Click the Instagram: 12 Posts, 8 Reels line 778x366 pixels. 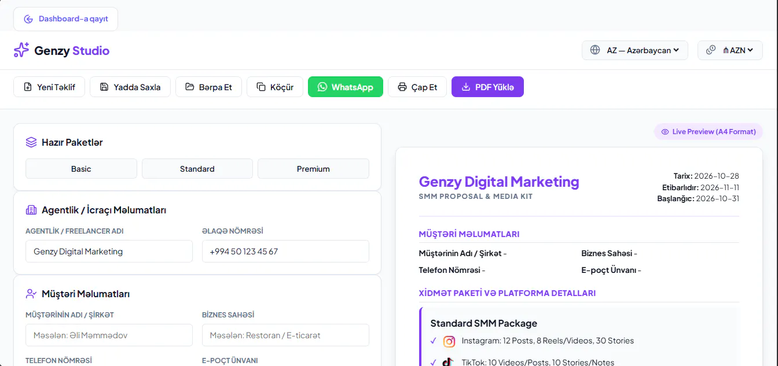click(548, 341)
